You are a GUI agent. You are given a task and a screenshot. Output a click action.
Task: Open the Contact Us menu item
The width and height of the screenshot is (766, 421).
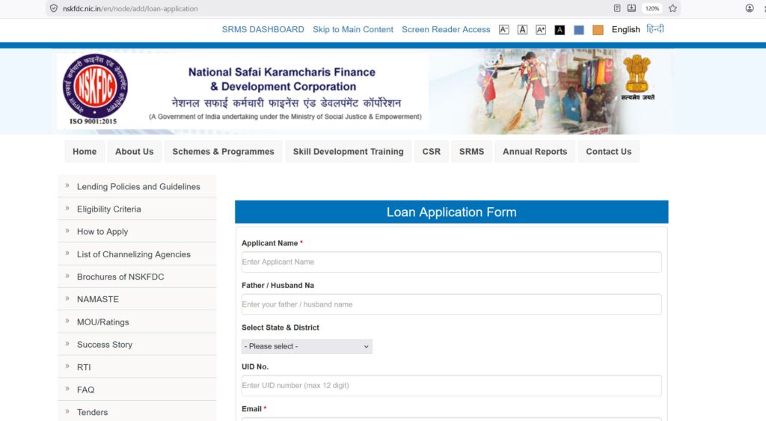click(x=609, y=151)
